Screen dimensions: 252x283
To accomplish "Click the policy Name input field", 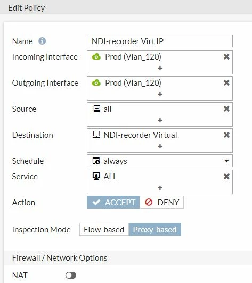I will tap(160, 41).
